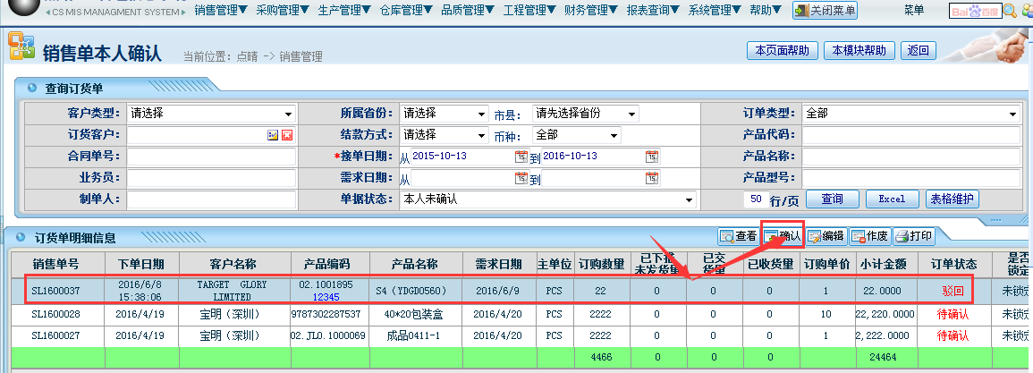Click the 作废 (void) toolbar icon
This screenshot has height=373, width=1033.
pos(869,236)
